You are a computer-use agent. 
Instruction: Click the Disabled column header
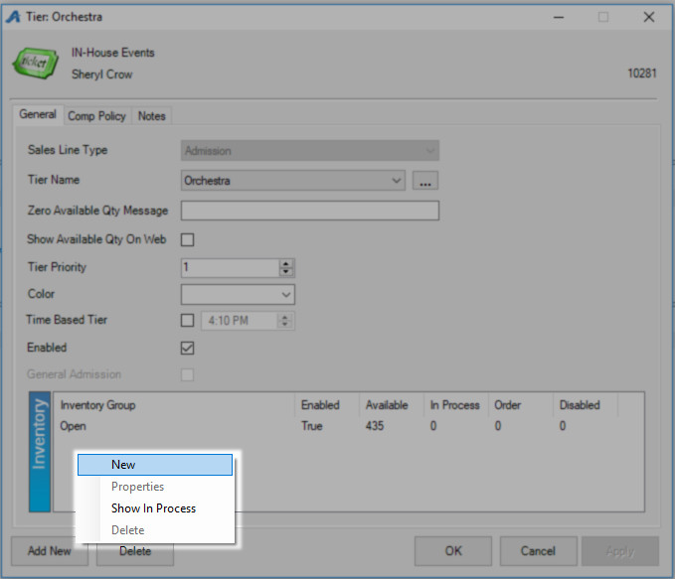click(585, 405)
